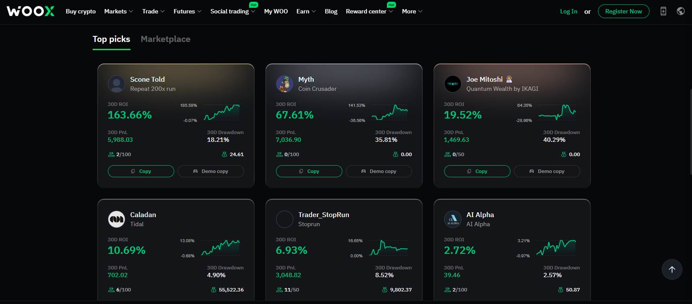Viewport: 692px width, 304px height.
Task: Click the 10.69% ROI value
Action: click(x=127, y=250)
